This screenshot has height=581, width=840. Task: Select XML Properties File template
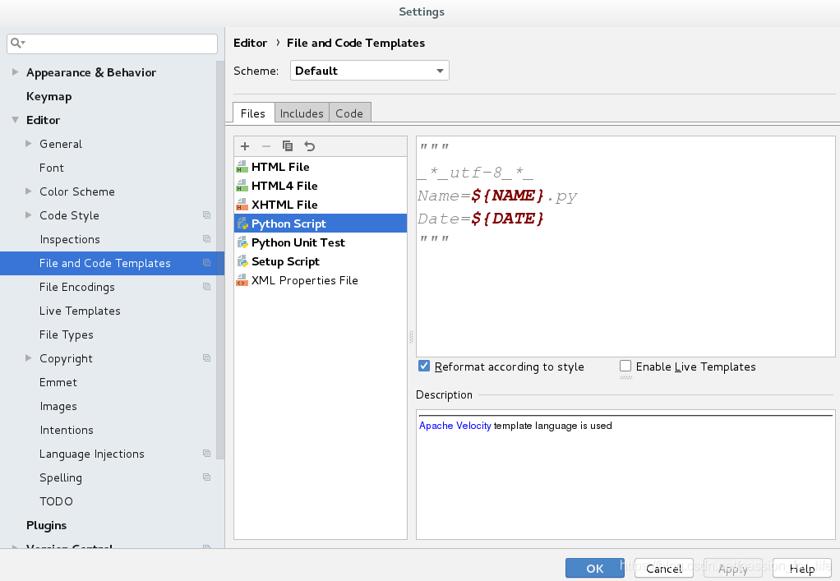[x=321, y=280]
